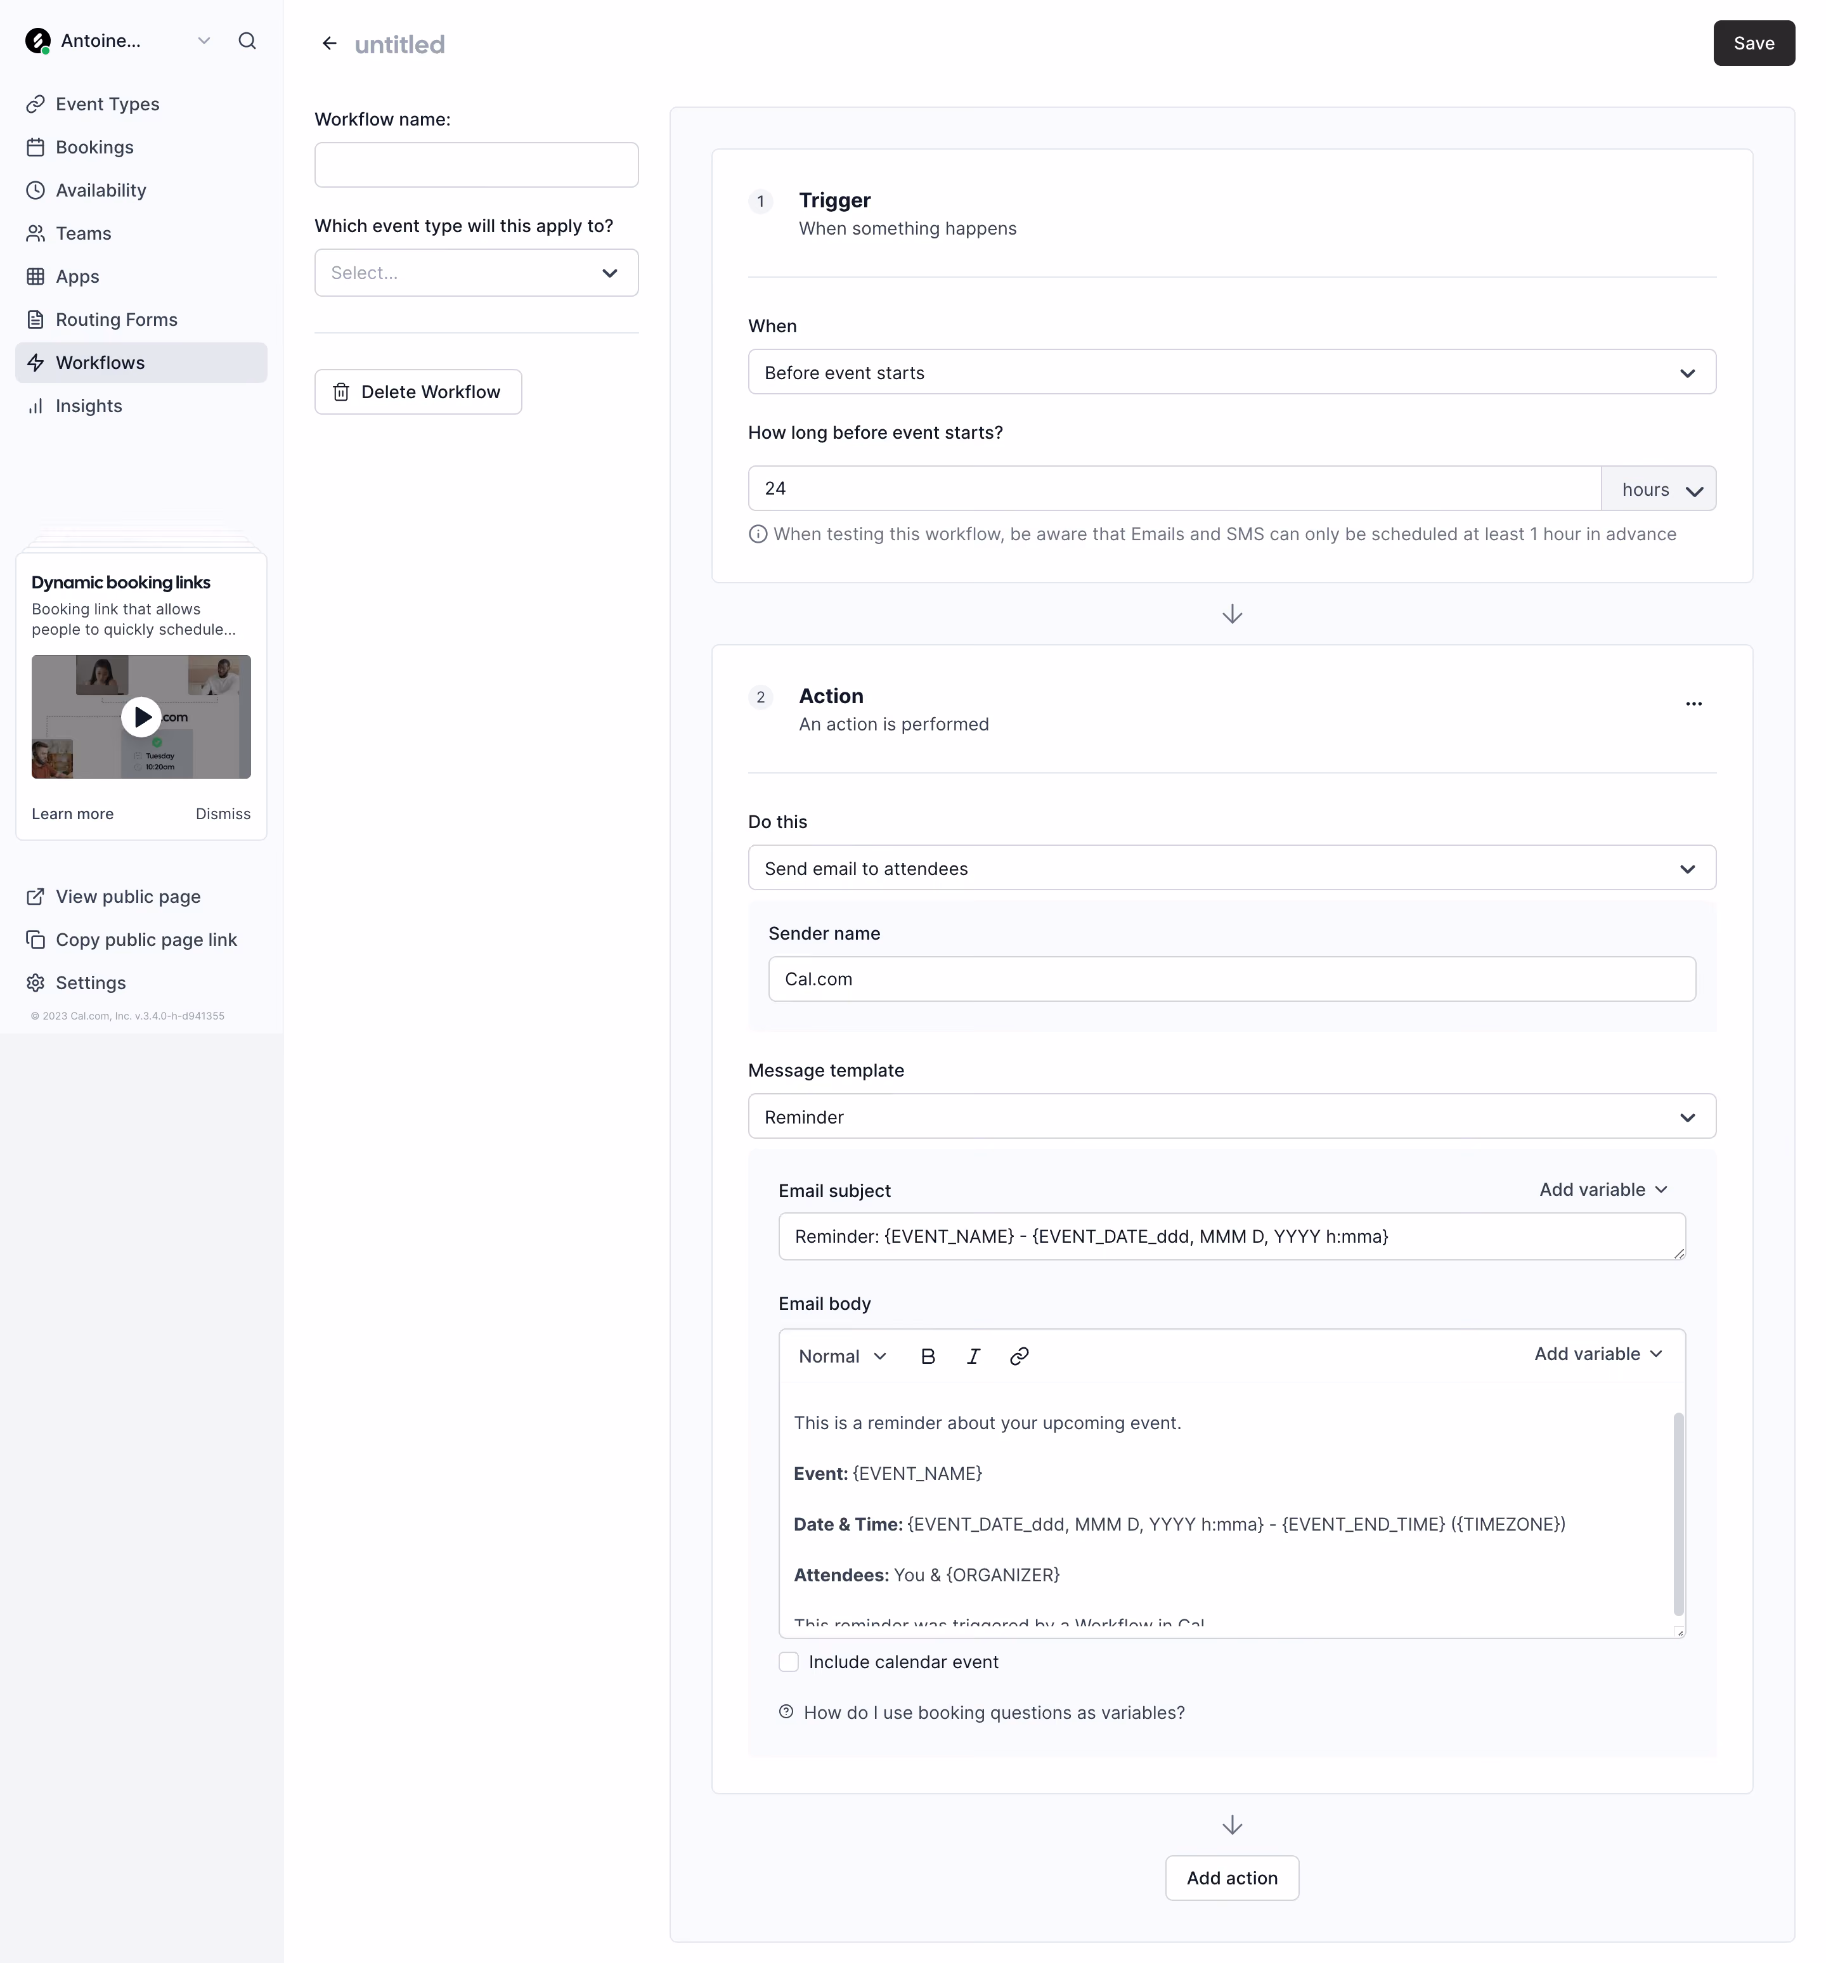Click the Add action button
1826x1963 pixels.
click(x=1231, y=1878)
